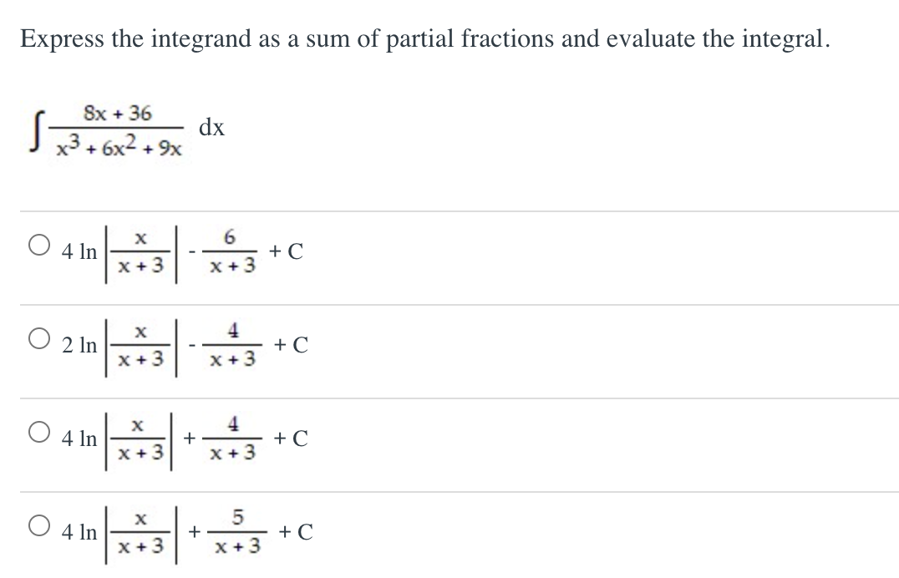899x578 pixels.
Task: Click the 4 ln label in the third answer
Action: (79, 437)
